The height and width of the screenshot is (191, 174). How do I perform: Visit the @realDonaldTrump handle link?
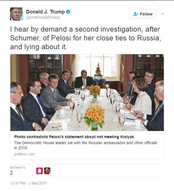(x=43, y=17)
